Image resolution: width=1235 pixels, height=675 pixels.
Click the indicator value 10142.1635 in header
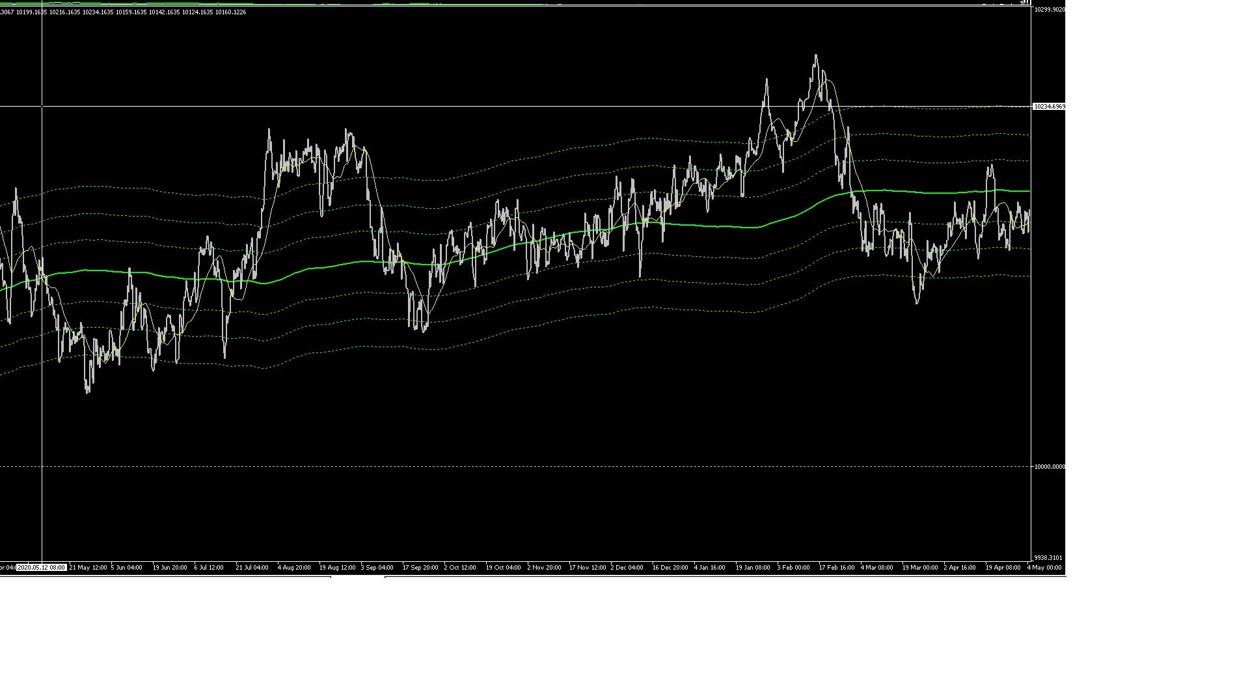(165, 12)
